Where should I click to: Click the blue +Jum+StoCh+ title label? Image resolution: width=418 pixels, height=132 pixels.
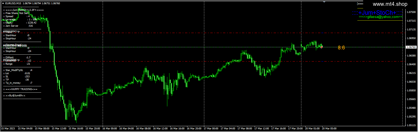377,13
